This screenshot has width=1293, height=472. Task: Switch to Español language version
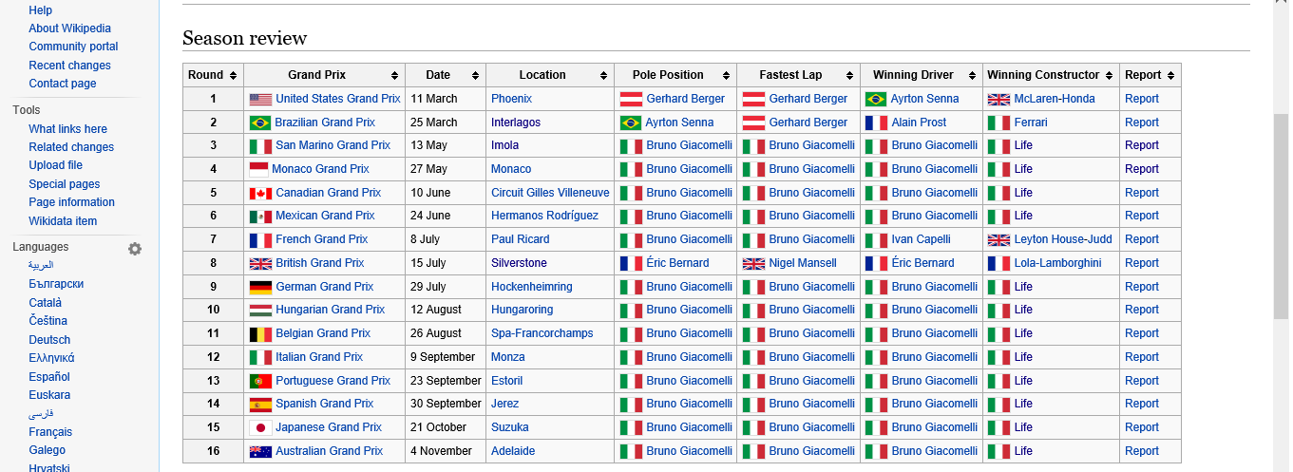pyautogui.click(x=49, y=377)
